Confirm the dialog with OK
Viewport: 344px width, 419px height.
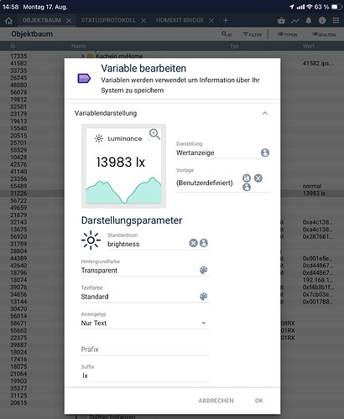pos(258,401)
